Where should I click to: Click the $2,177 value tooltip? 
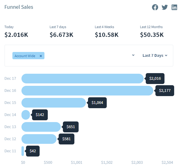pyautogui.click(x=164, y=91)
